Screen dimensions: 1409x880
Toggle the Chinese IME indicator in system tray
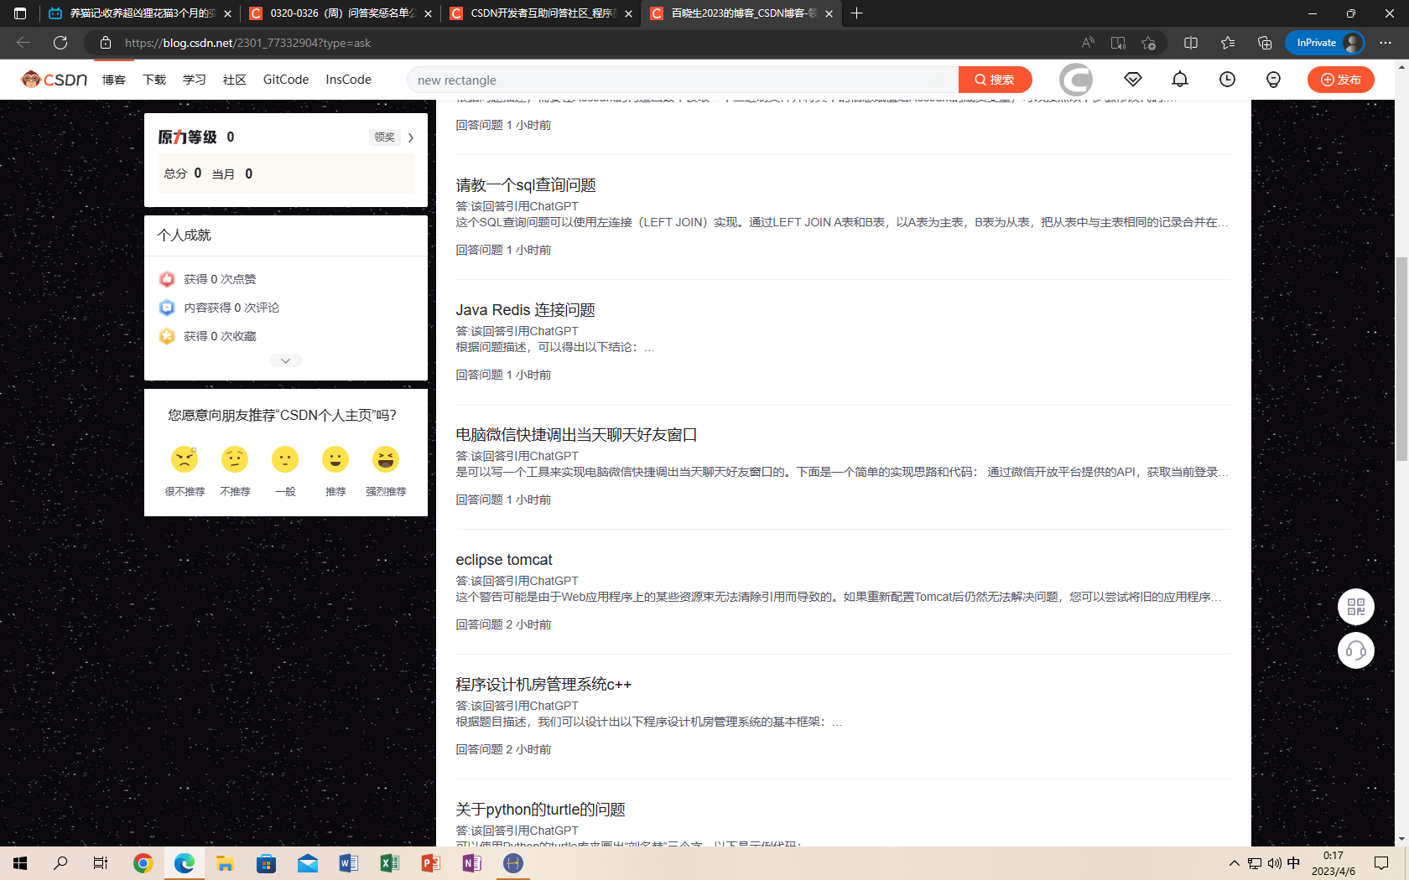coord(1293,863)
